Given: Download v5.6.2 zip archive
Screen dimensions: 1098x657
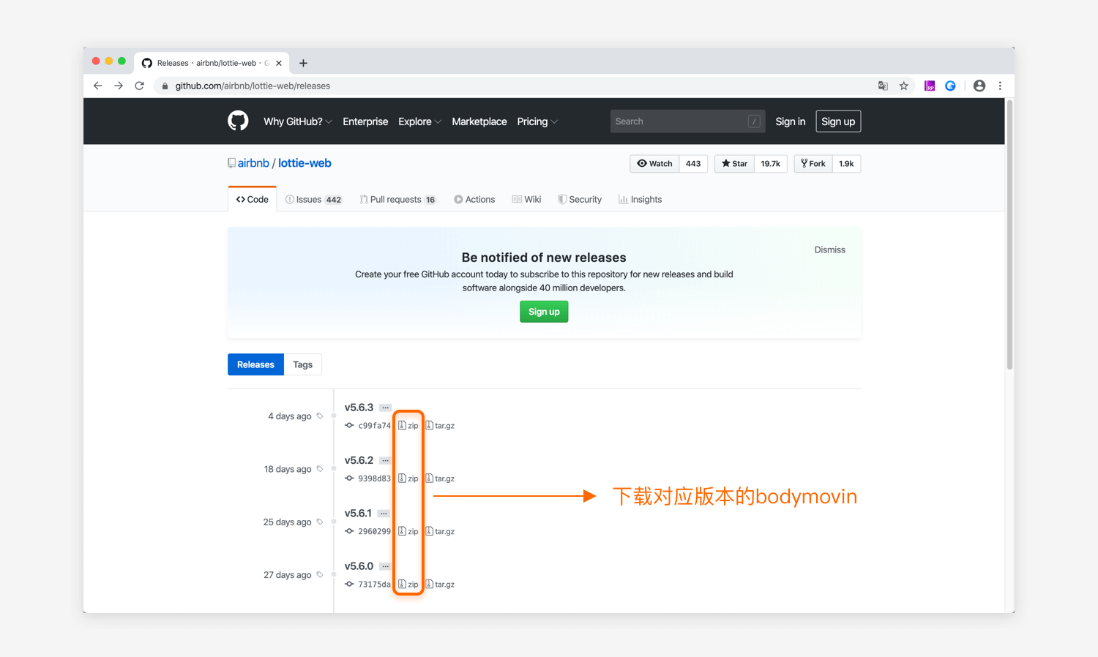Looking at the screenshot, I should pos(408,478).
